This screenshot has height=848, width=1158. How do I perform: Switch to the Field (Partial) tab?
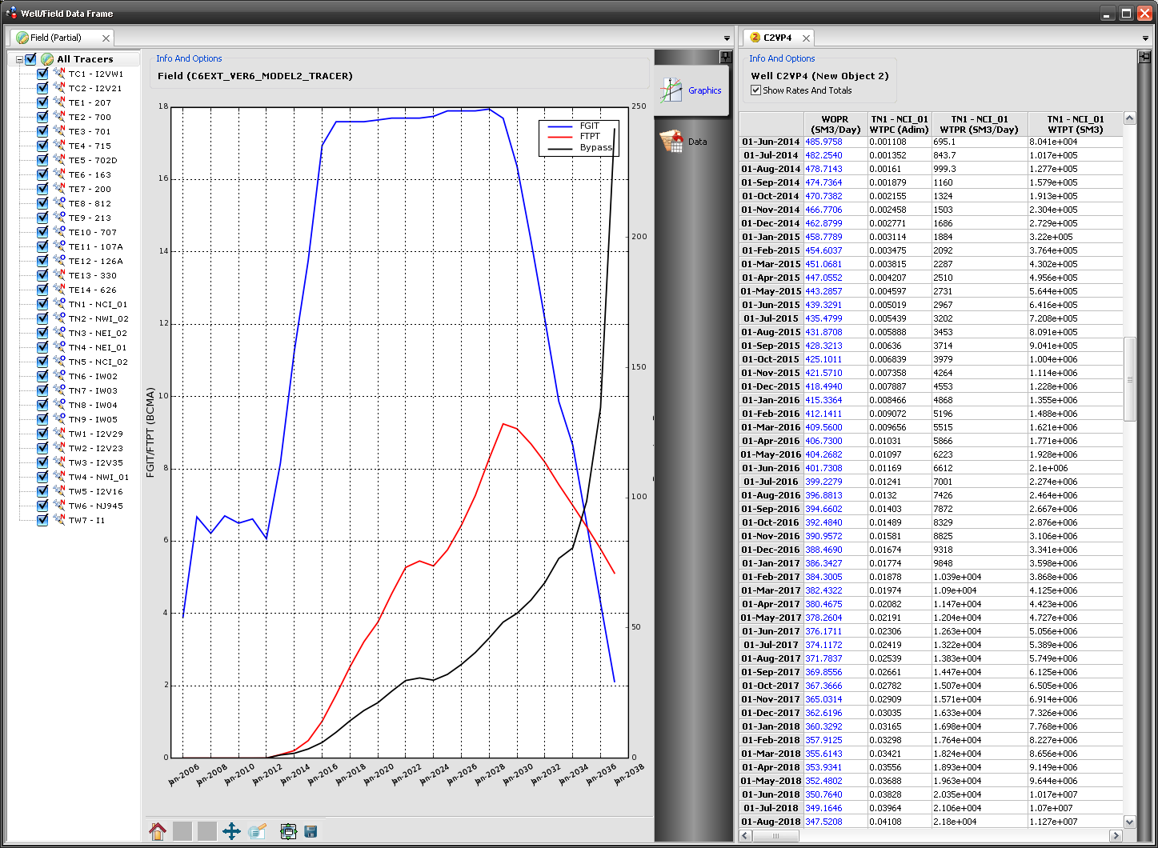(56, 38)
